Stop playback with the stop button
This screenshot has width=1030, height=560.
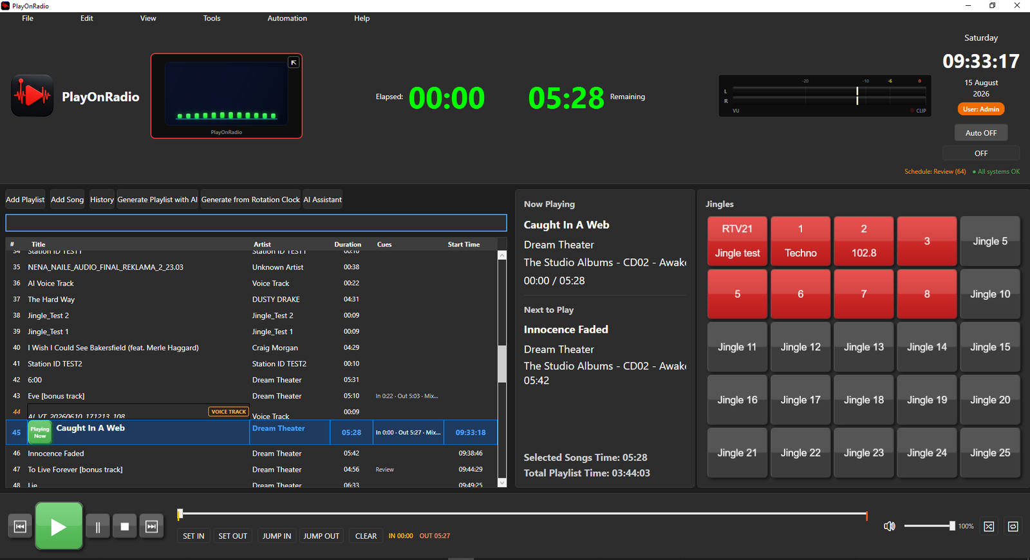click(x=125, y=527)
